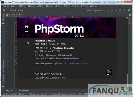The image size is (133, 97).
Task: Open the 窗口 (W) menu
Action: [x=84, y=6]
